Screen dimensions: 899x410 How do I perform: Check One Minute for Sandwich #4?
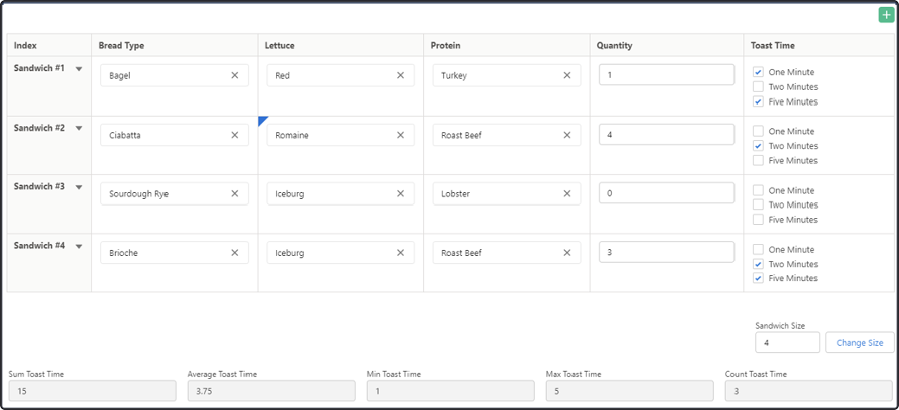(758, 249)
